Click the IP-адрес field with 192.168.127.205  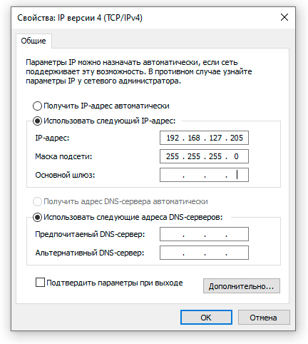click(x=204, y=138)
